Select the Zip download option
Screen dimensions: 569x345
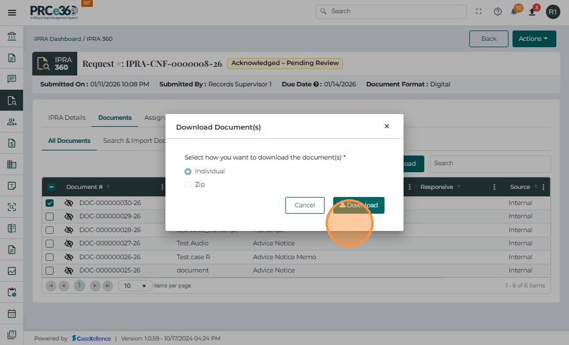click(x=187, y=185)
